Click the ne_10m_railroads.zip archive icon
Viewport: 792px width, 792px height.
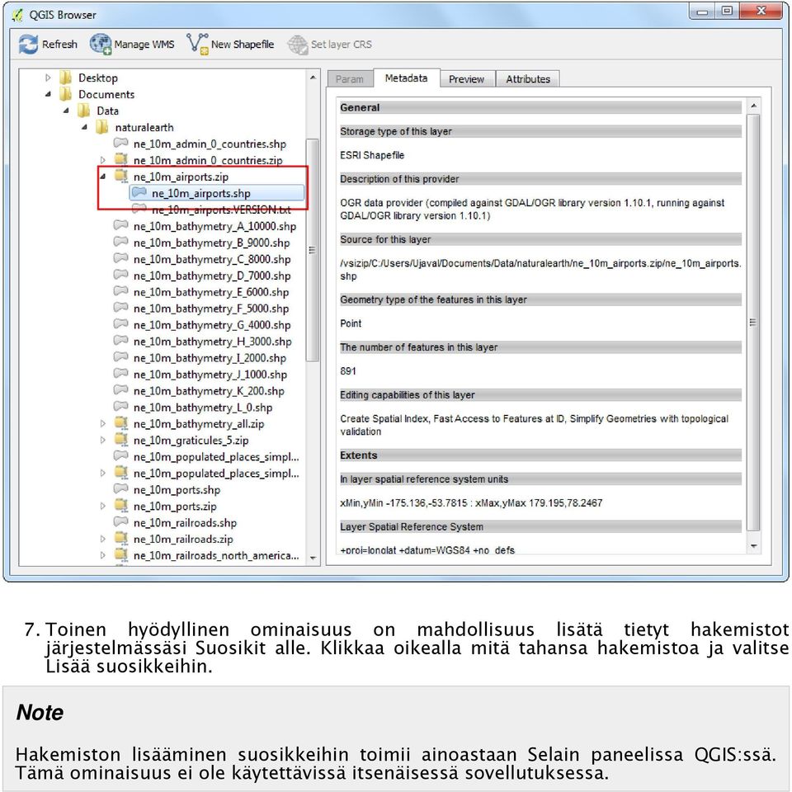[121, 539]
